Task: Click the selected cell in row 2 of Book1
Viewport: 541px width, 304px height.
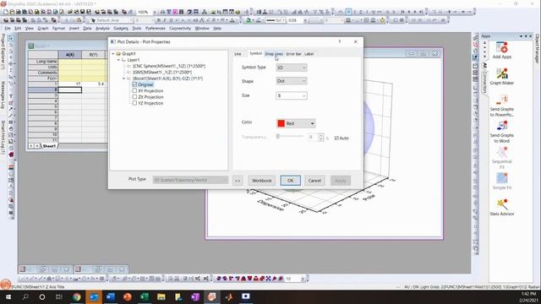Action: click(x=69, y=90)
